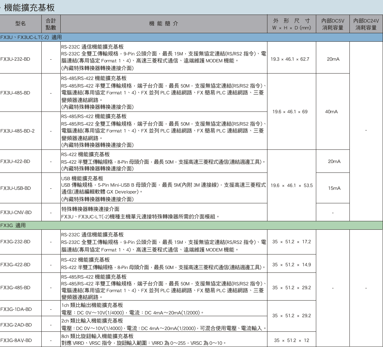Select the 外形尺寸 W × H × D header

tap(291, 24)
